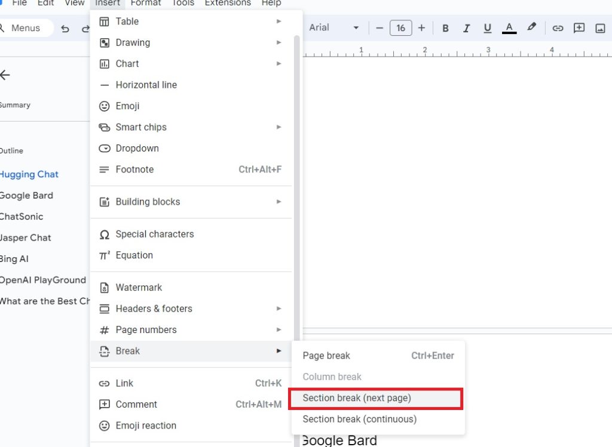
Task: Expand the Headers & footers submenu
Action: [154, 309]
